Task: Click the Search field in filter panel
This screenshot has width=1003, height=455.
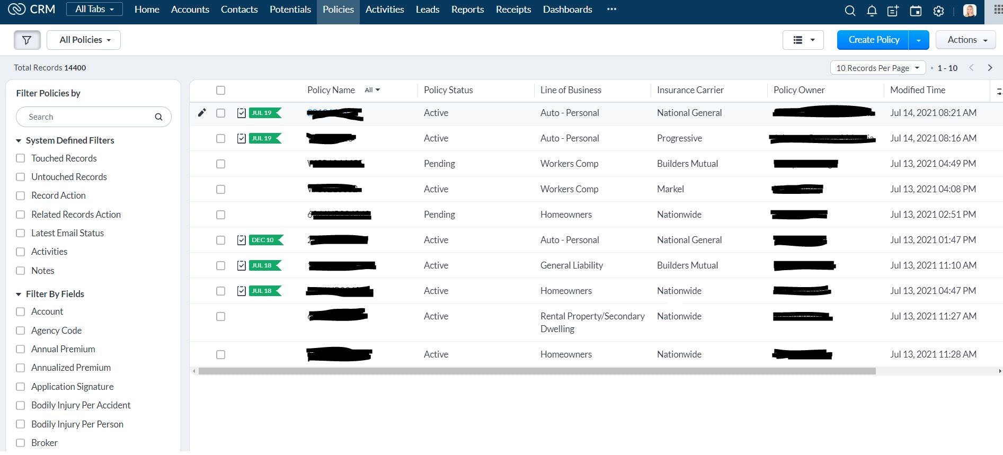Action: [x=94, y=117]
